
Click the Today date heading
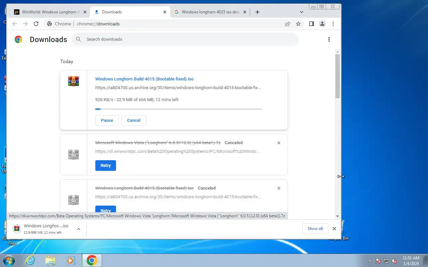coord(67,61)
